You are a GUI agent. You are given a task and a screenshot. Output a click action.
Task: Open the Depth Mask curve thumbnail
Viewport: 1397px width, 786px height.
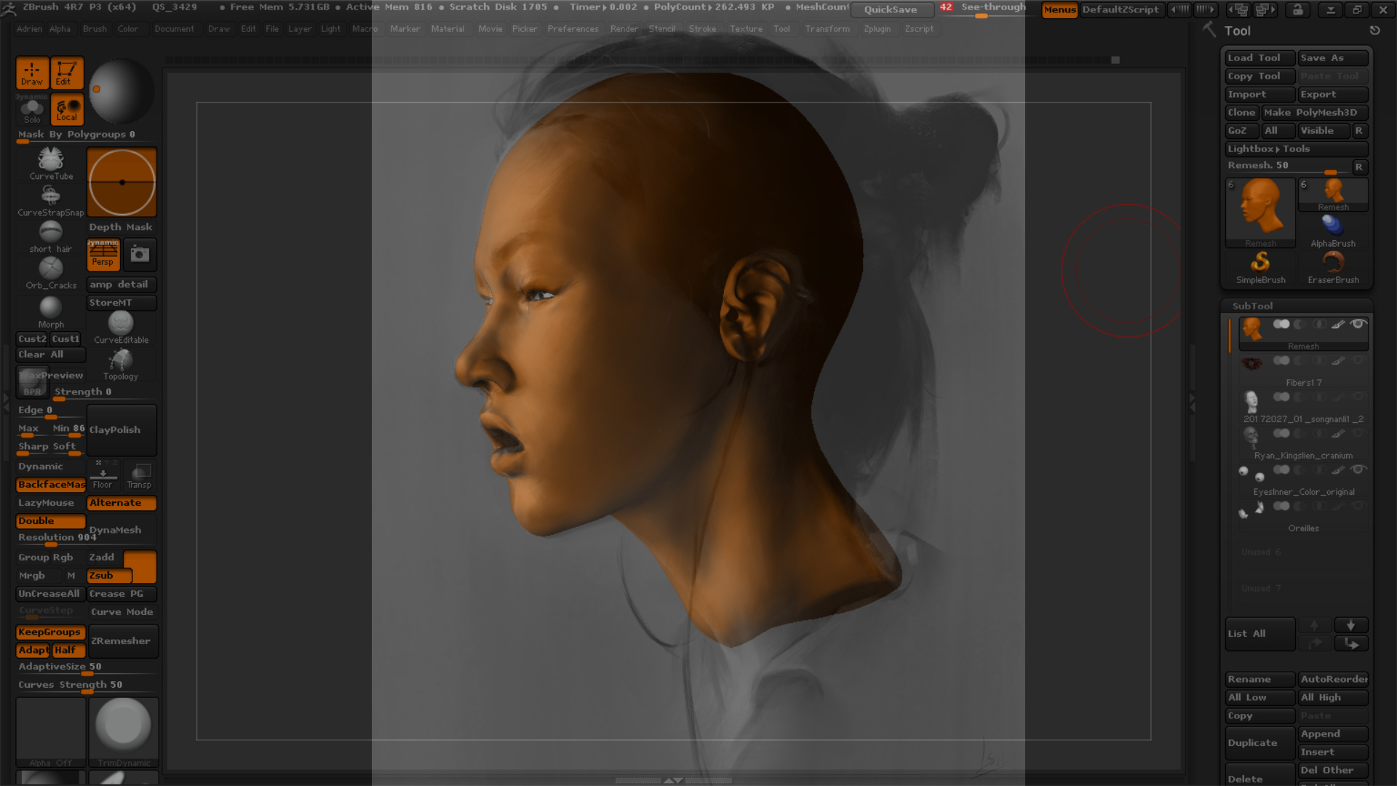[x=122, y=182]
